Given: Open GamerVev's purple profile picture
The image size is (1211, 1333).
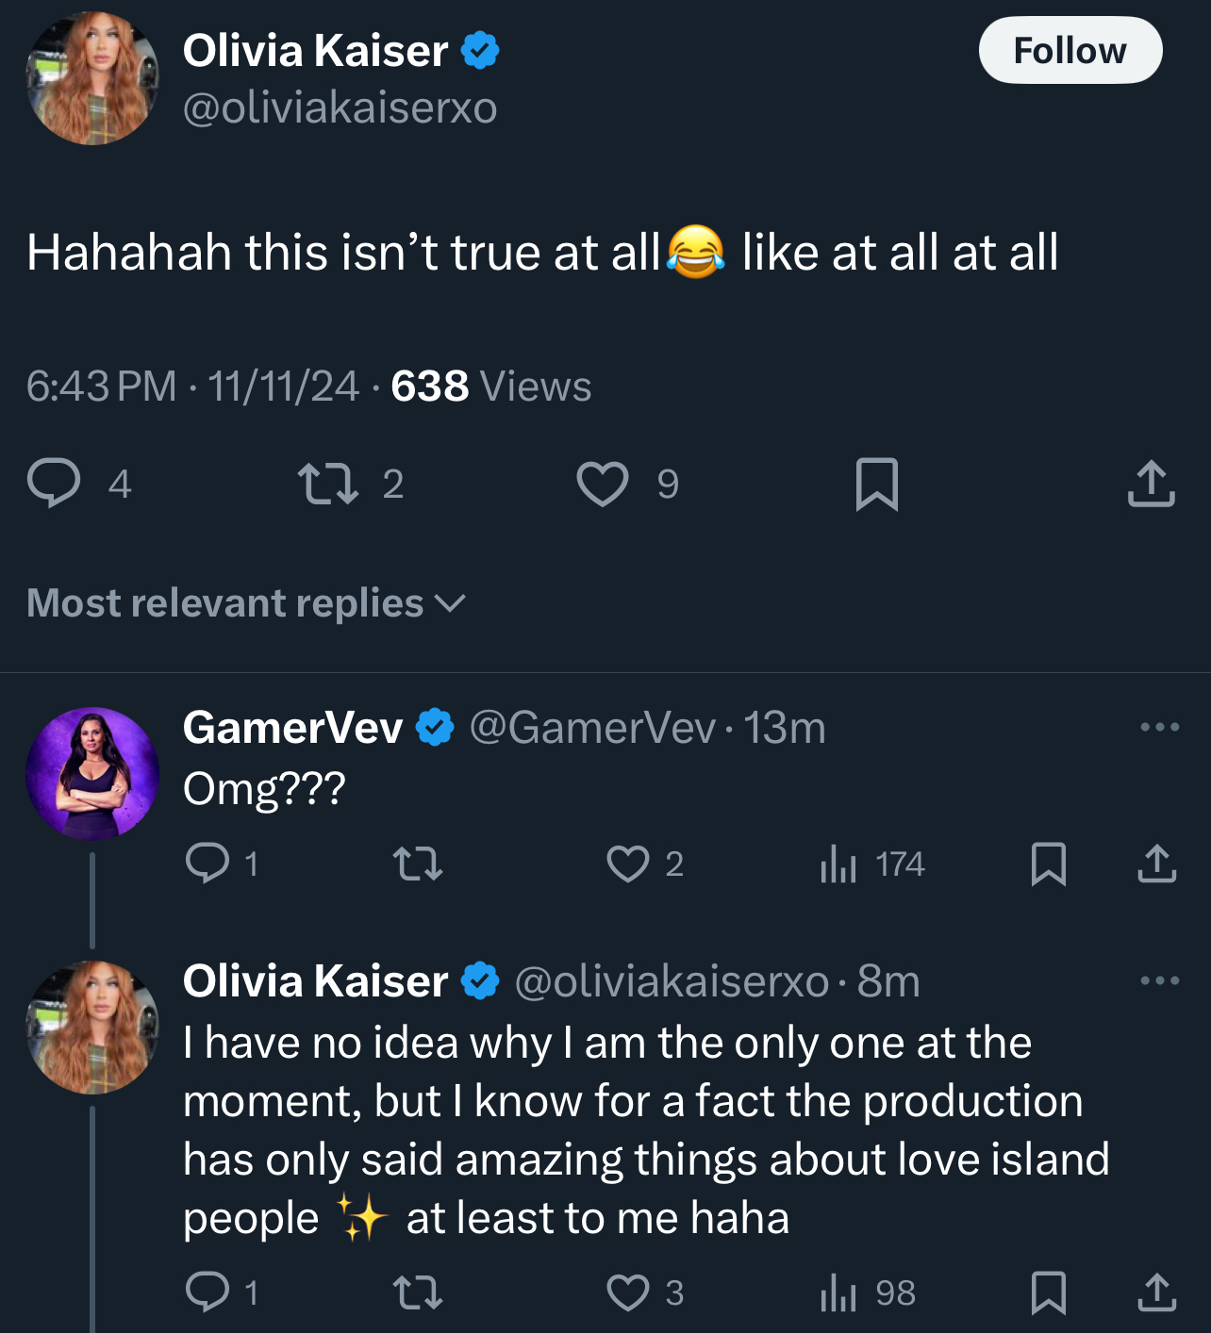Looking at the screenshot, I should point(92,773).
